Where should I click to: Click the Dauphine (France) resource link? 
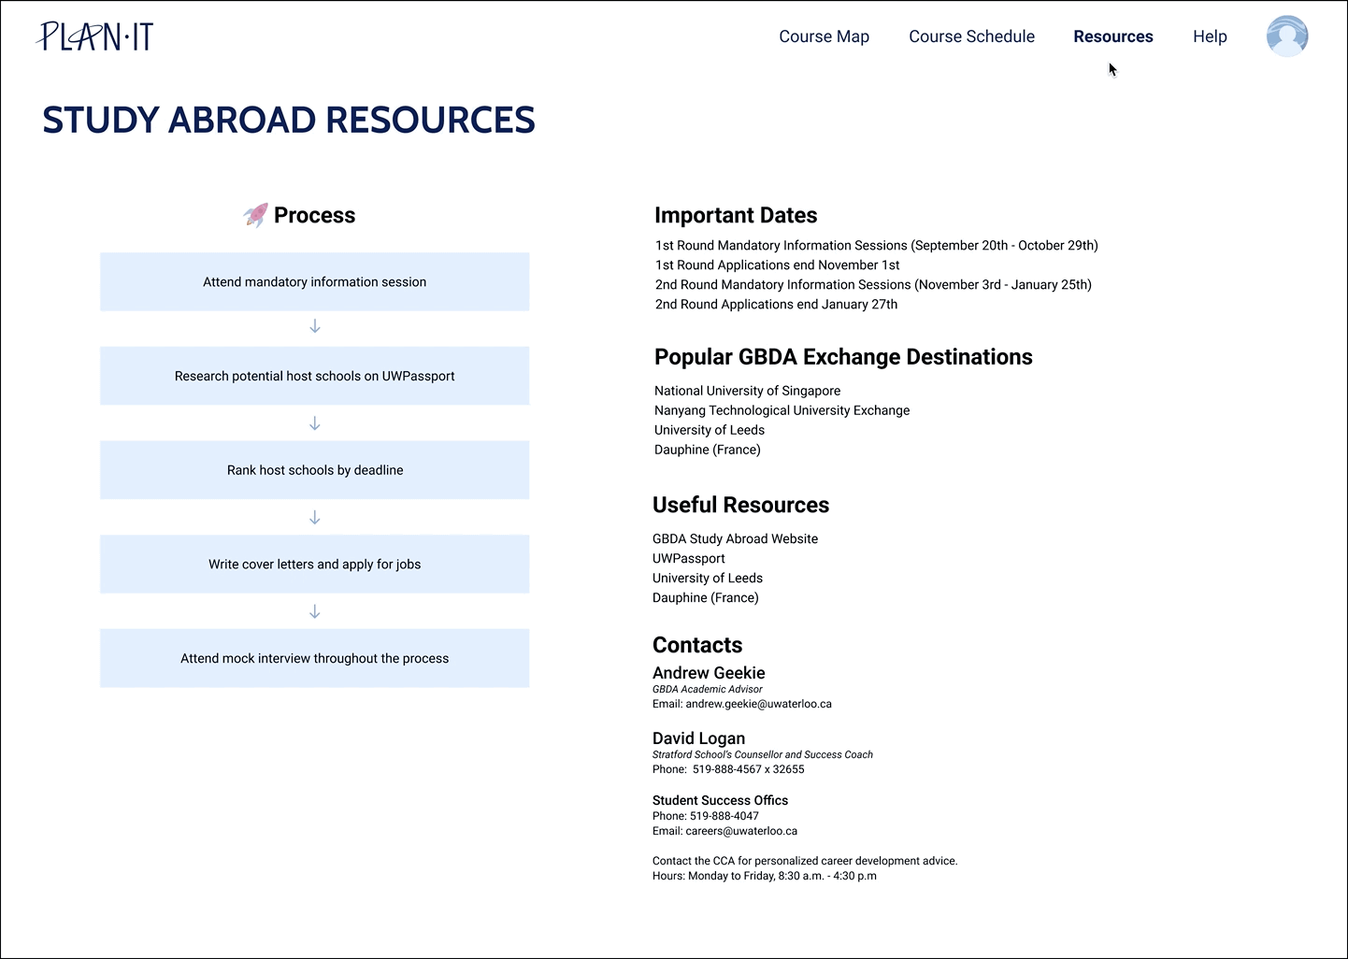pyautogui.click(x=705, y=597)
